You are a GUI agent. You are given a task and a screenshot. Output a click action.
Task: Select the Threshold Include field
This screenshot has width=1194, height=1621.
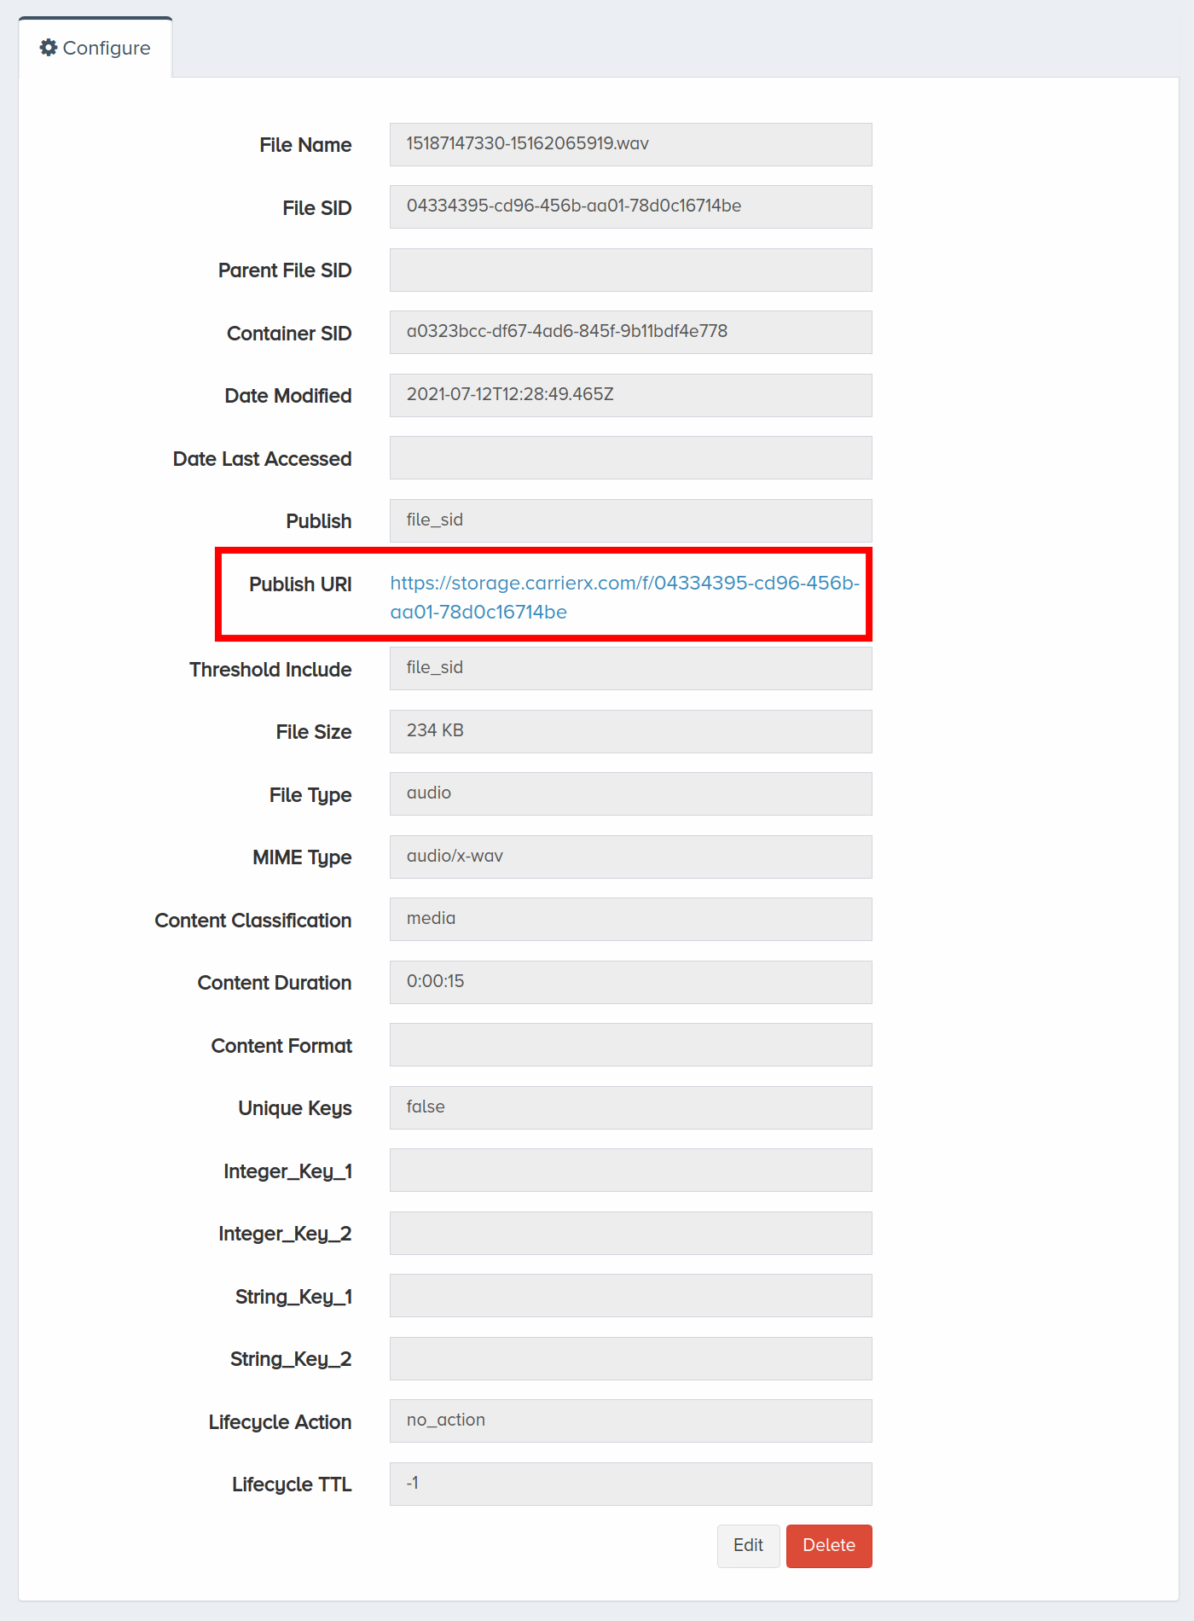pos(631,668)
